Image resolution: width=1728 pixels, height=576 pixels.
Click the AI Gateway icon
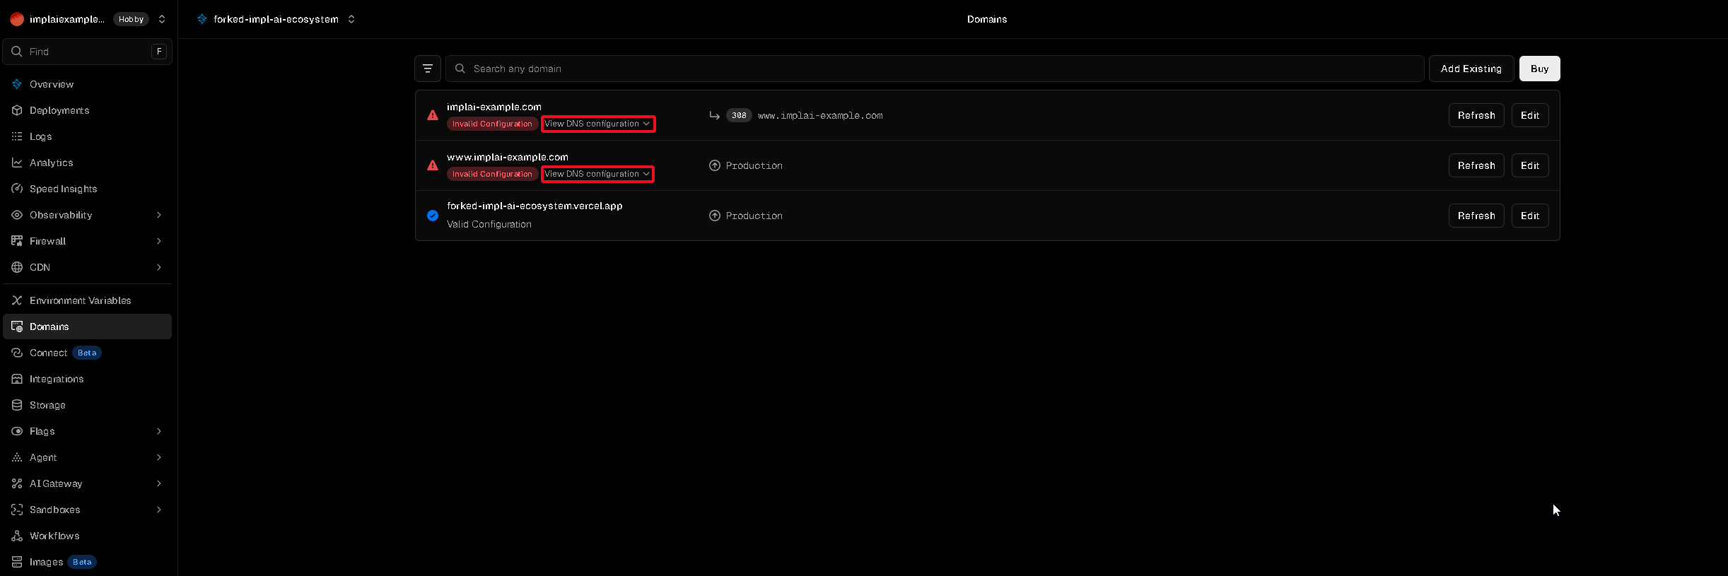[17, 483]
